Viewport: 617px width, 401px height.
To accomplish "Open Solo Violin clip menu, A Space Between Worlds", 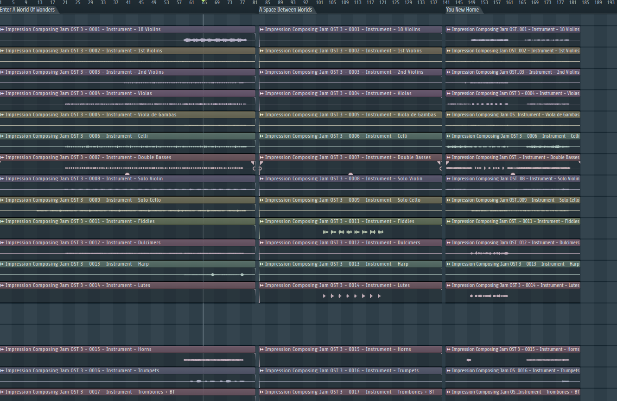I will [x=262, y=179].
